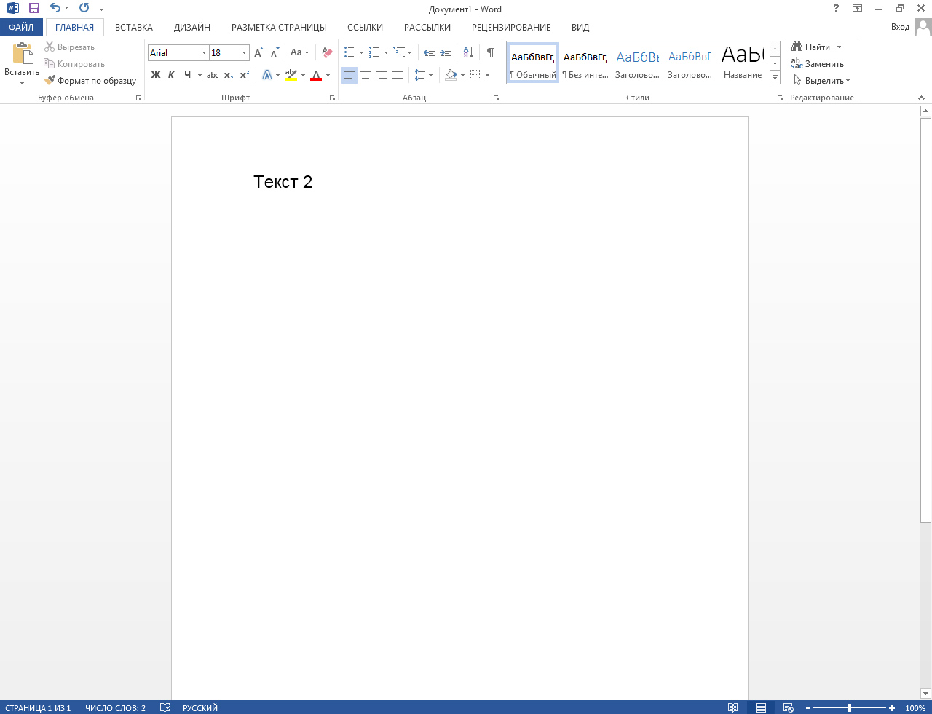The width and height of the screenshot is (932, 714).
Task: Switch to Web Layout view in status bar
Action: click(x=788, y=707)
